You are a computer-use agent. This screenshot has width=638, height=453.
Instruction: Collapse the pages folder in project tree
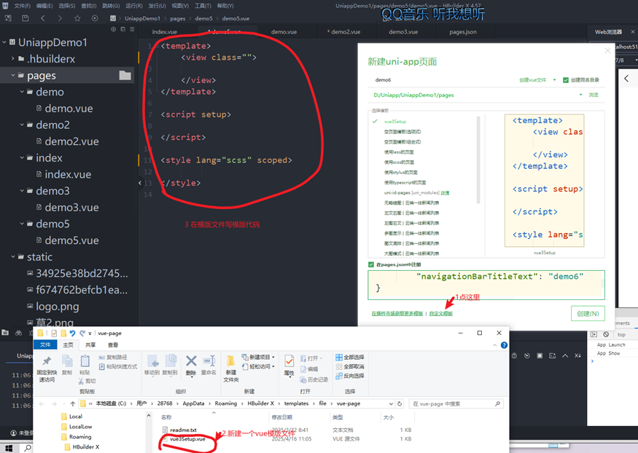click(13, 75)
